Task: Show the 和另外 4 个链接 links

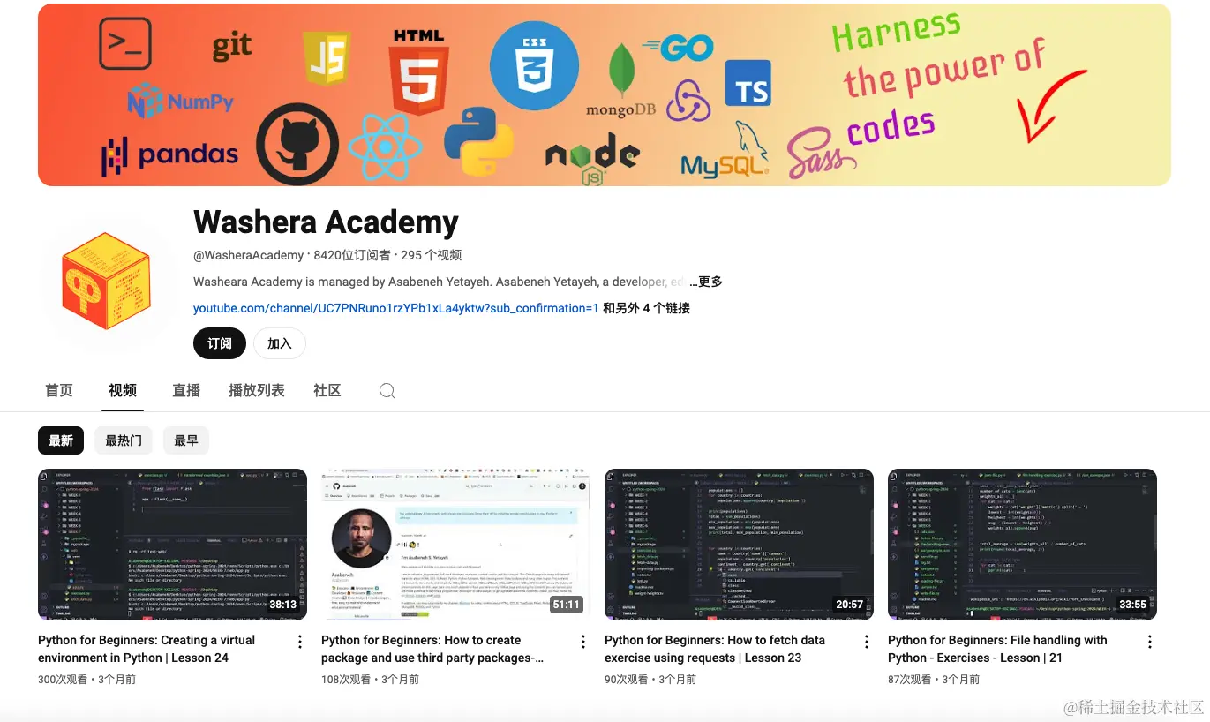Action: (x=646, y=308)
